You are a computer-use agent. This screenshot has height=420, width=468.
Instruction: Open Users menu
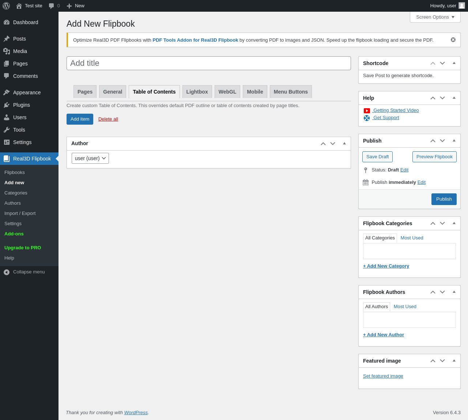[29, 117]
